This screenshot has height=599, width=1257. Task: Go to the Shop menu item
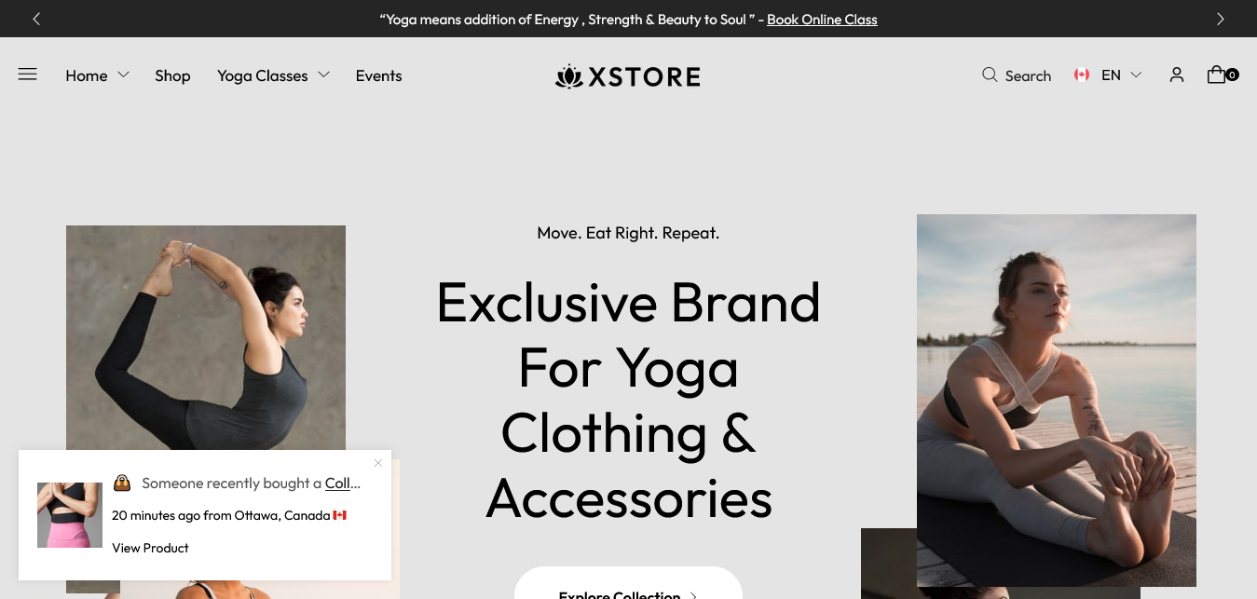click(172, 75)
